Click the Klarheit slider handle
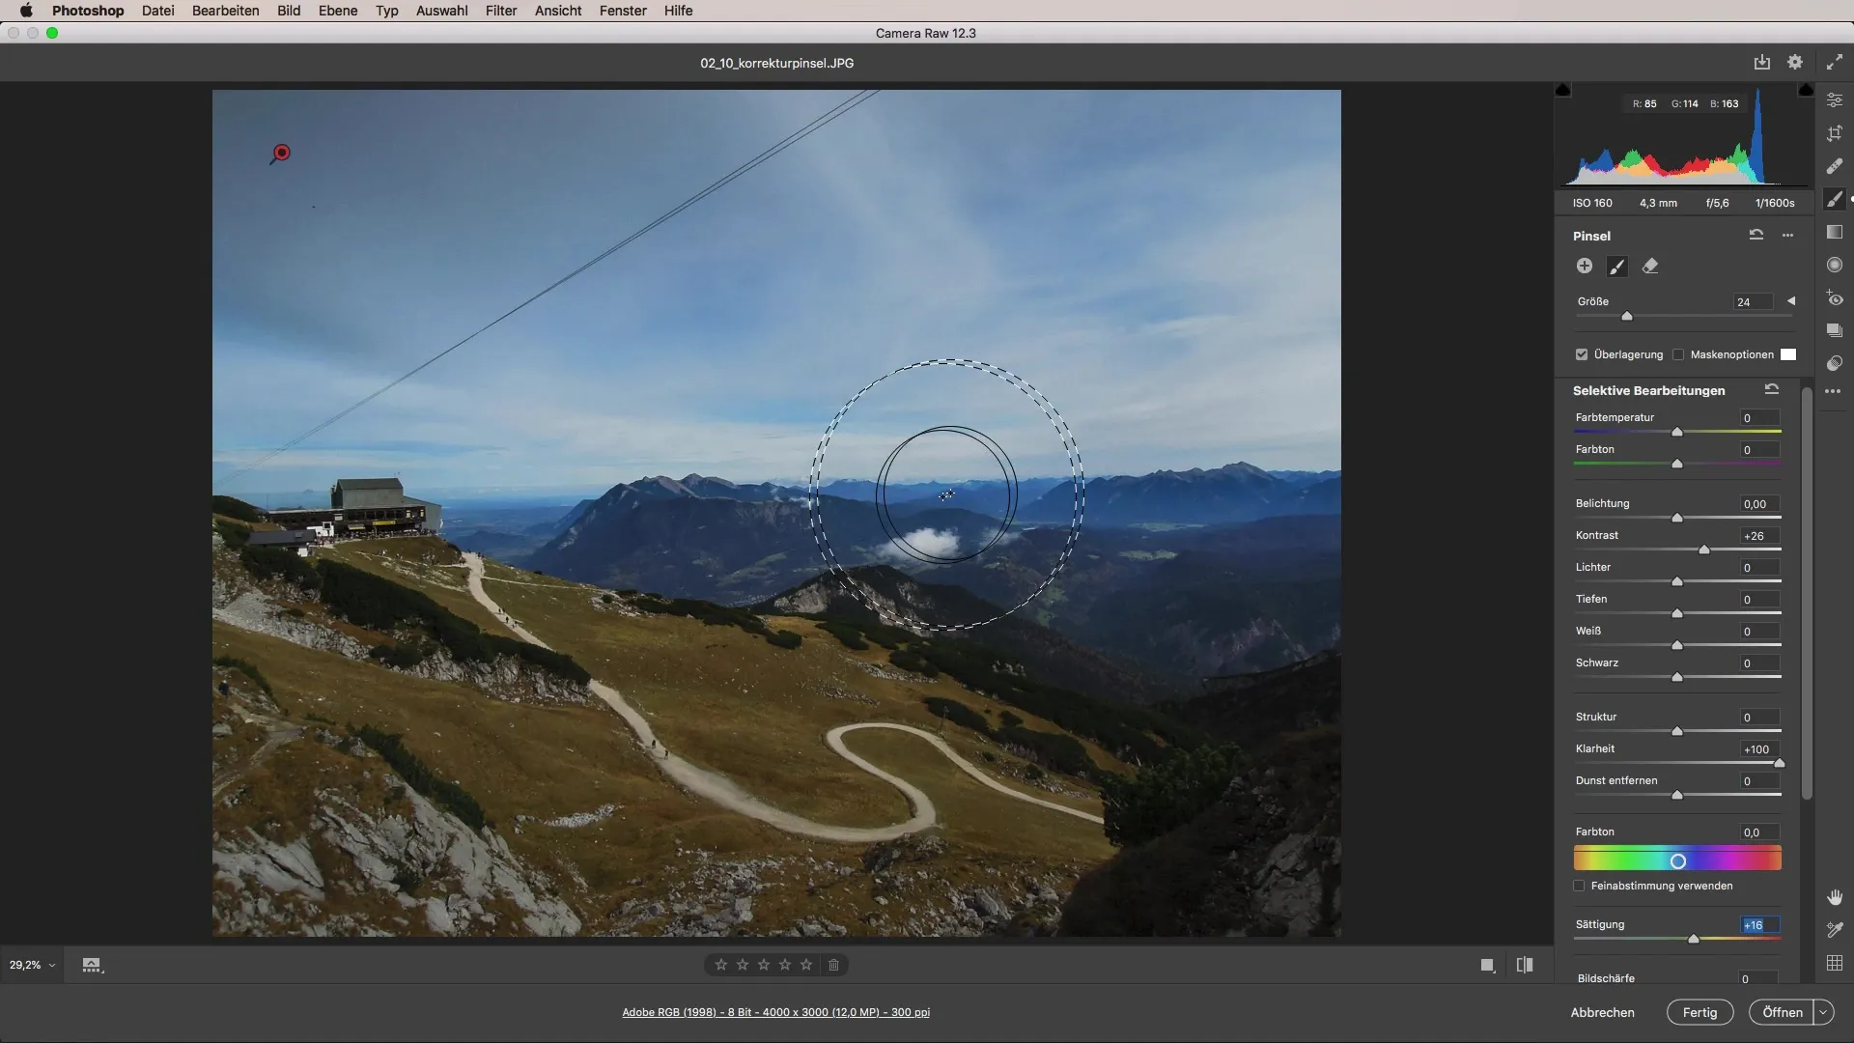1854x1043 pixels. [x=1779, y=763]
